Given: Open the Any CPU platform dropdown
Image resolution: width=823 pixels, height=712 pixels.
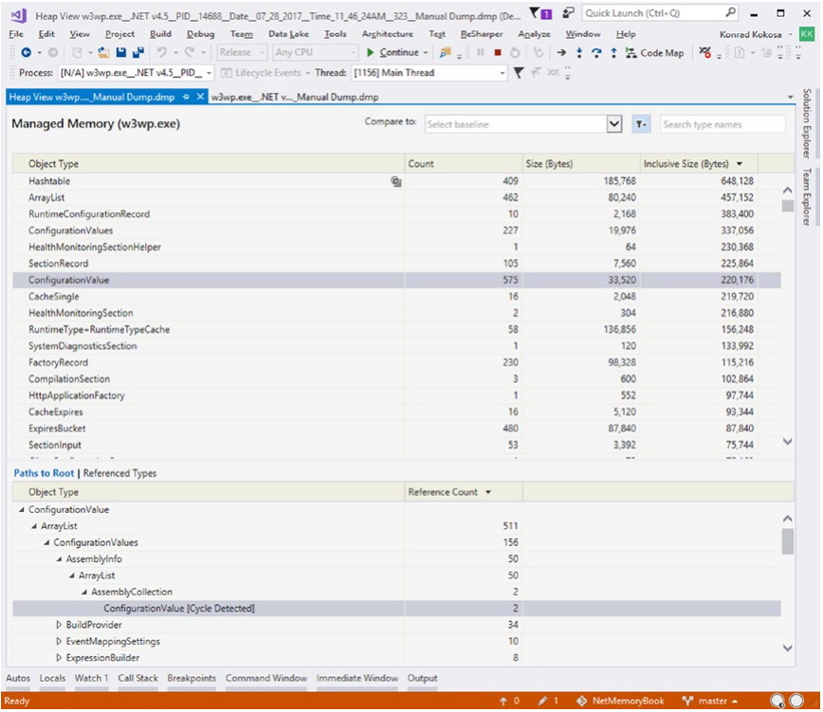Looking at the screenshot, I should [316, 52].
